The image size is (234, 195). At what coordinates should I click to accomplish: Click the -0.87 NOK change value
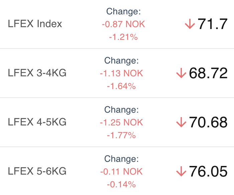pyautogui.click(x=123, y=24)
